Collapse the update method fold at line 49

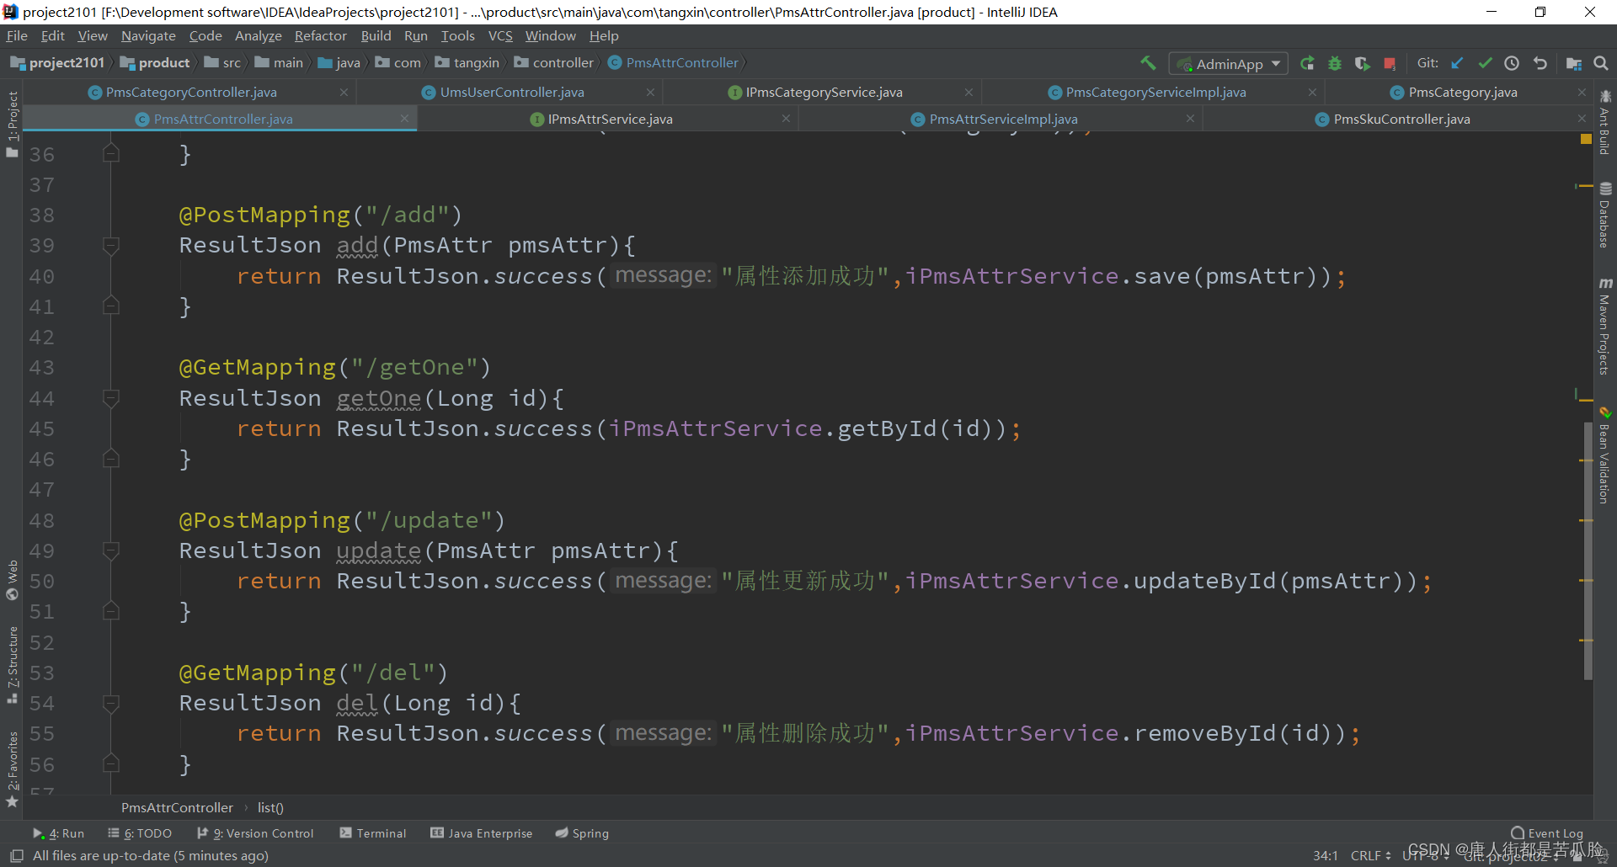point(110,551)
